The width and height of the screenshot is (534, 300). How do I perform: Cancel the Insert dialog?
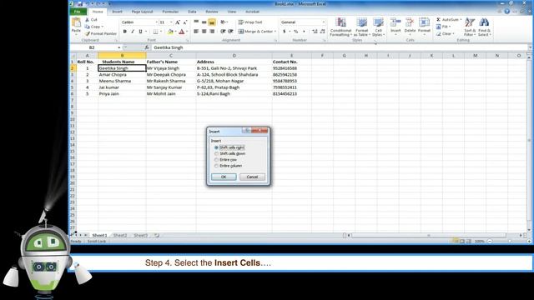tap(252, 177)
